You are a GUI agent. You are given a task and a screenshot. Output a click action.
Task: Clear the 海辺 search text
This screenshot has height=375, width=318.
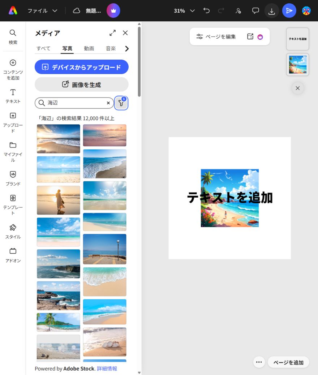[108, 103]
